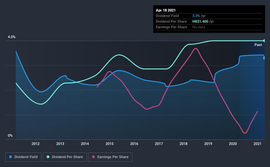Select the 2018 x-axis label
270x167 pixels.
point(184,144)
